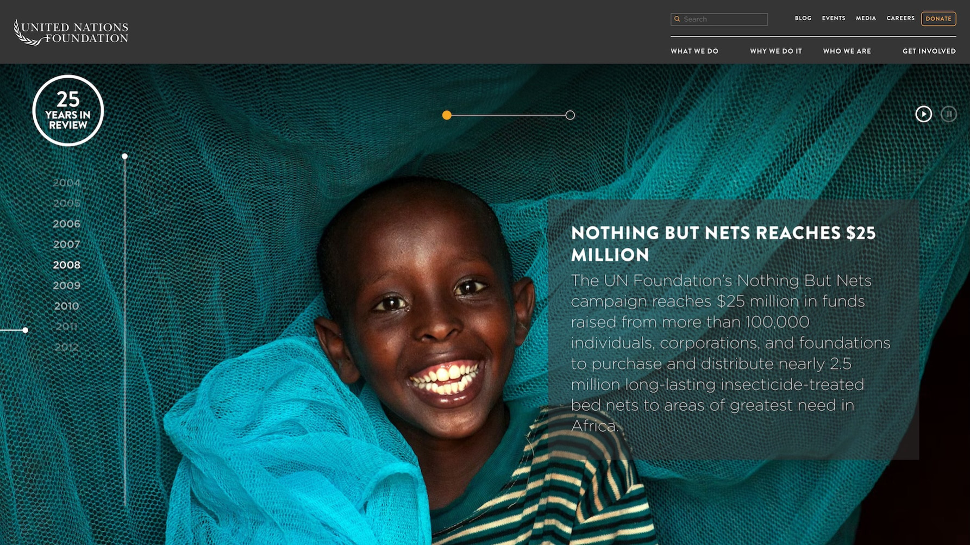The height and width of the screenshot is (545, 970).
Task: Click the United Nations Foundation logo
Action: click(71, 32)
